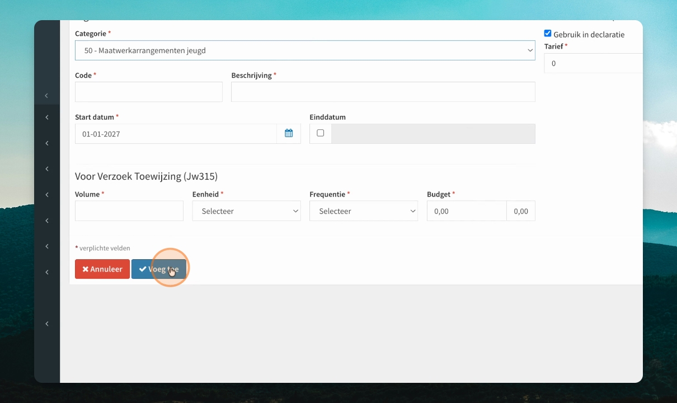Toggle Gebruik in declaratie checkbox

pos(548,34)
